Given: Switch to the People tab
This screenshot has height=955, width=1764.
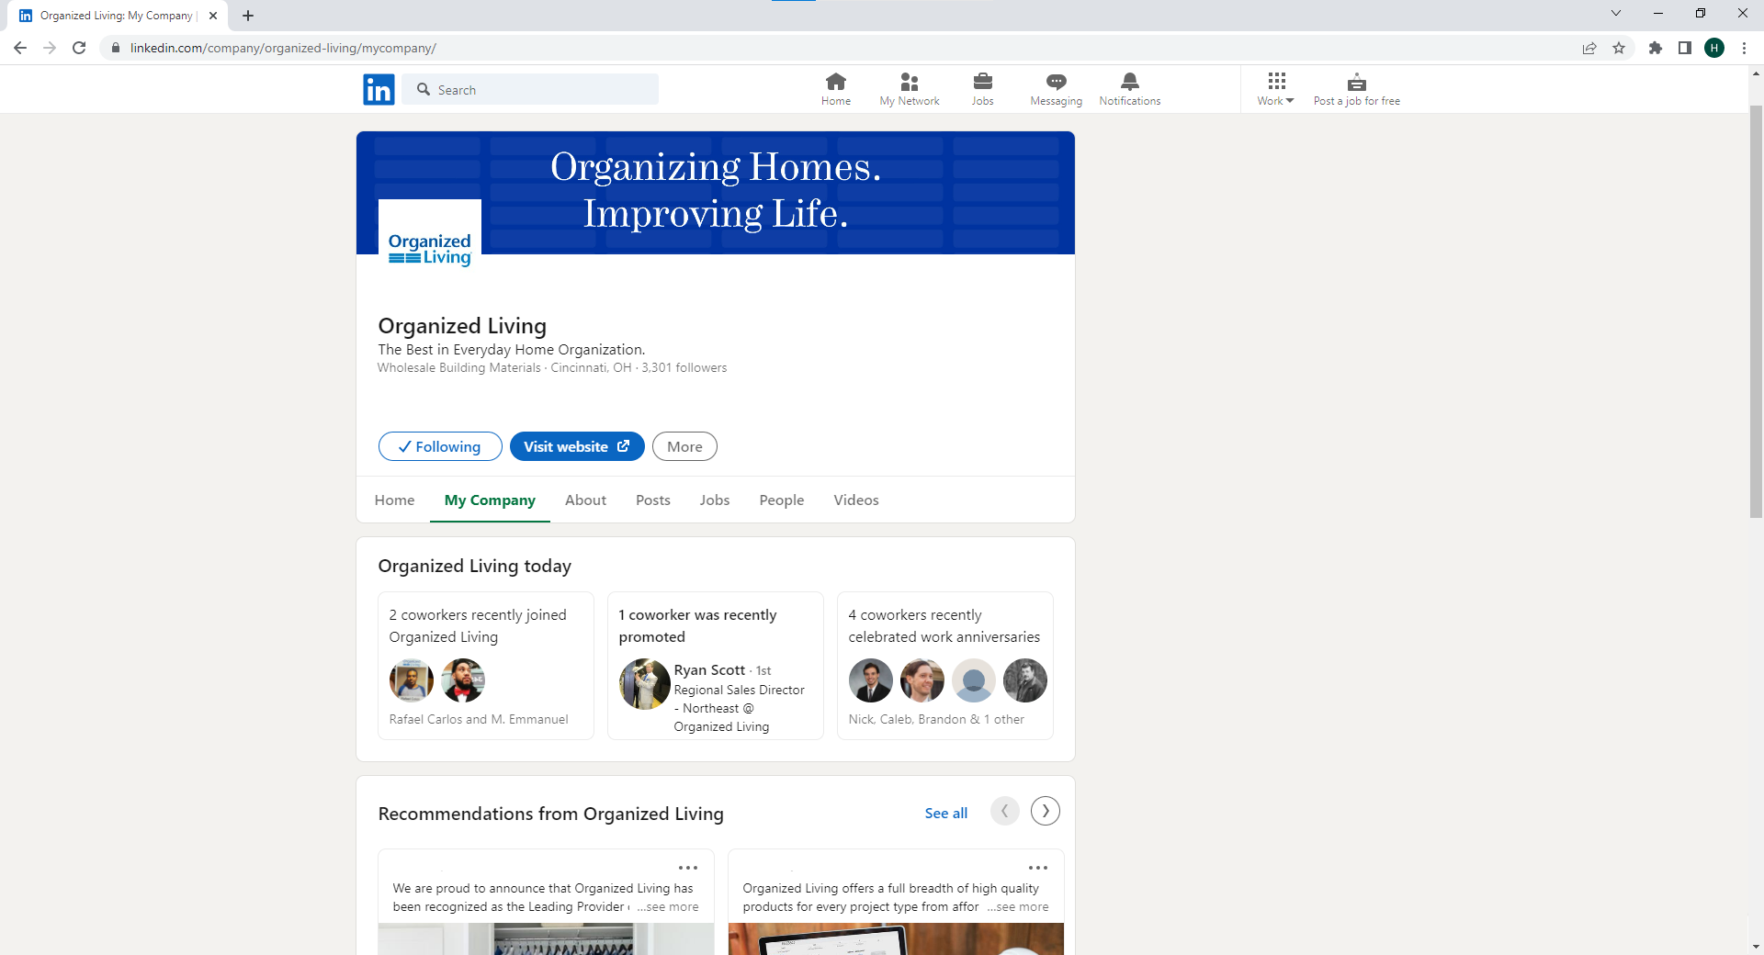Looking at the screenshot, I should tap(782, 500).
